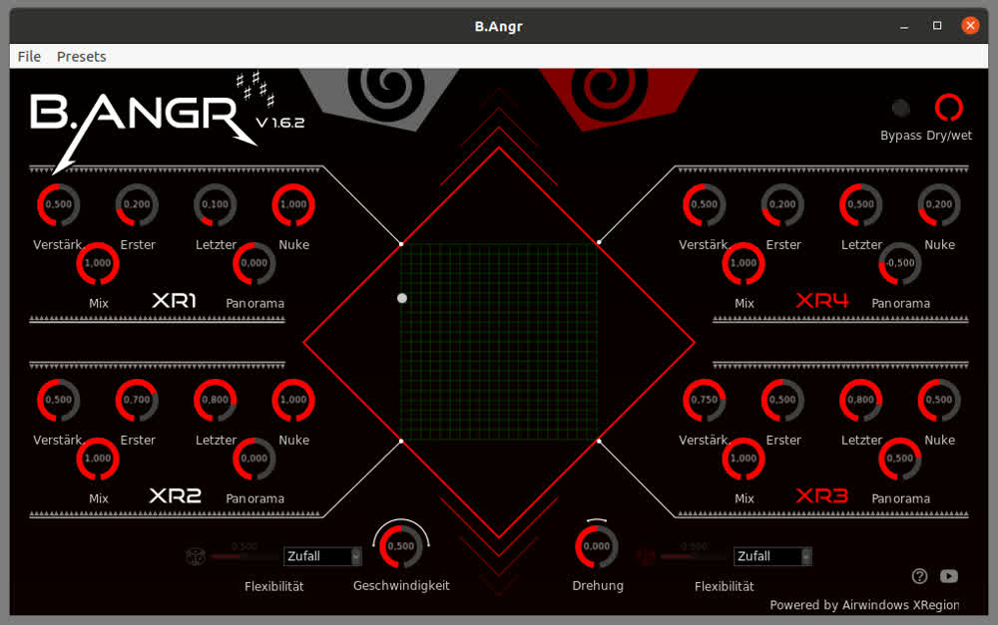Close the B.Angr window
998x625 pixels.
click(x=970, y=26)
